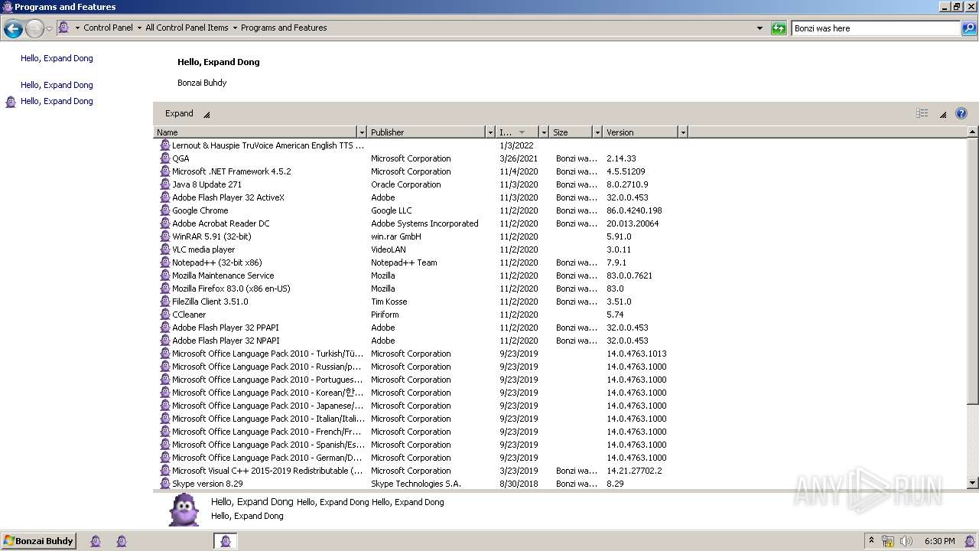This screenshot has width=979, height=551.
Task: Open the Publisher column filter dropdown
Action: (490, 132)
